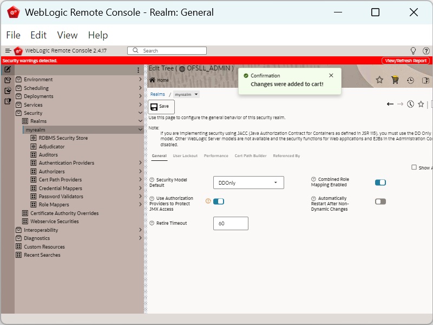This screenshot has height=325, width=433.
Task: Click help icon beside Automatically Restart After
Action: coord(313,198)
